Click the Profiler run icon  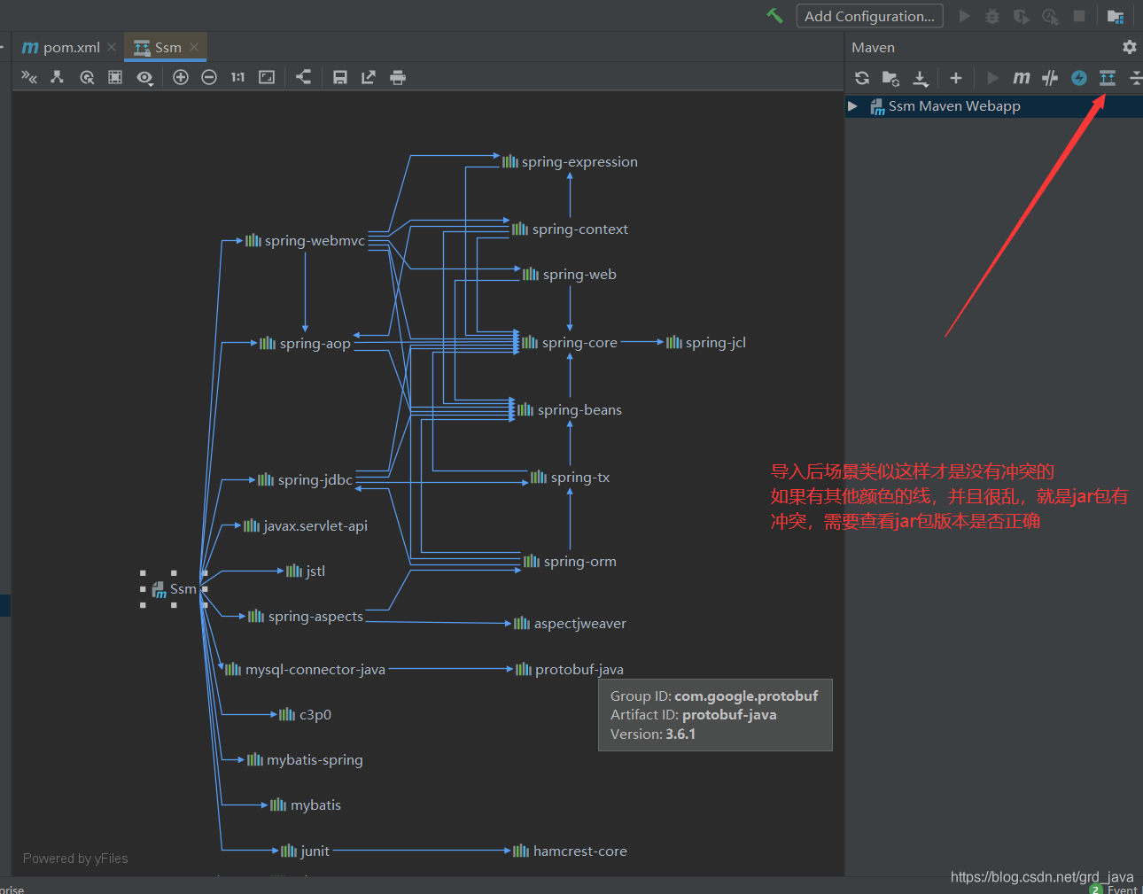point(1051,16)
